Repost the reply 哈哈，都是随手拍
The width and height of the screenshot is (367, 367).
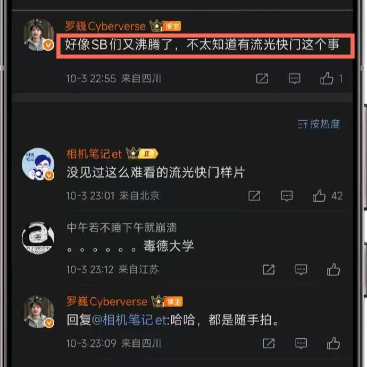point(269,344)
